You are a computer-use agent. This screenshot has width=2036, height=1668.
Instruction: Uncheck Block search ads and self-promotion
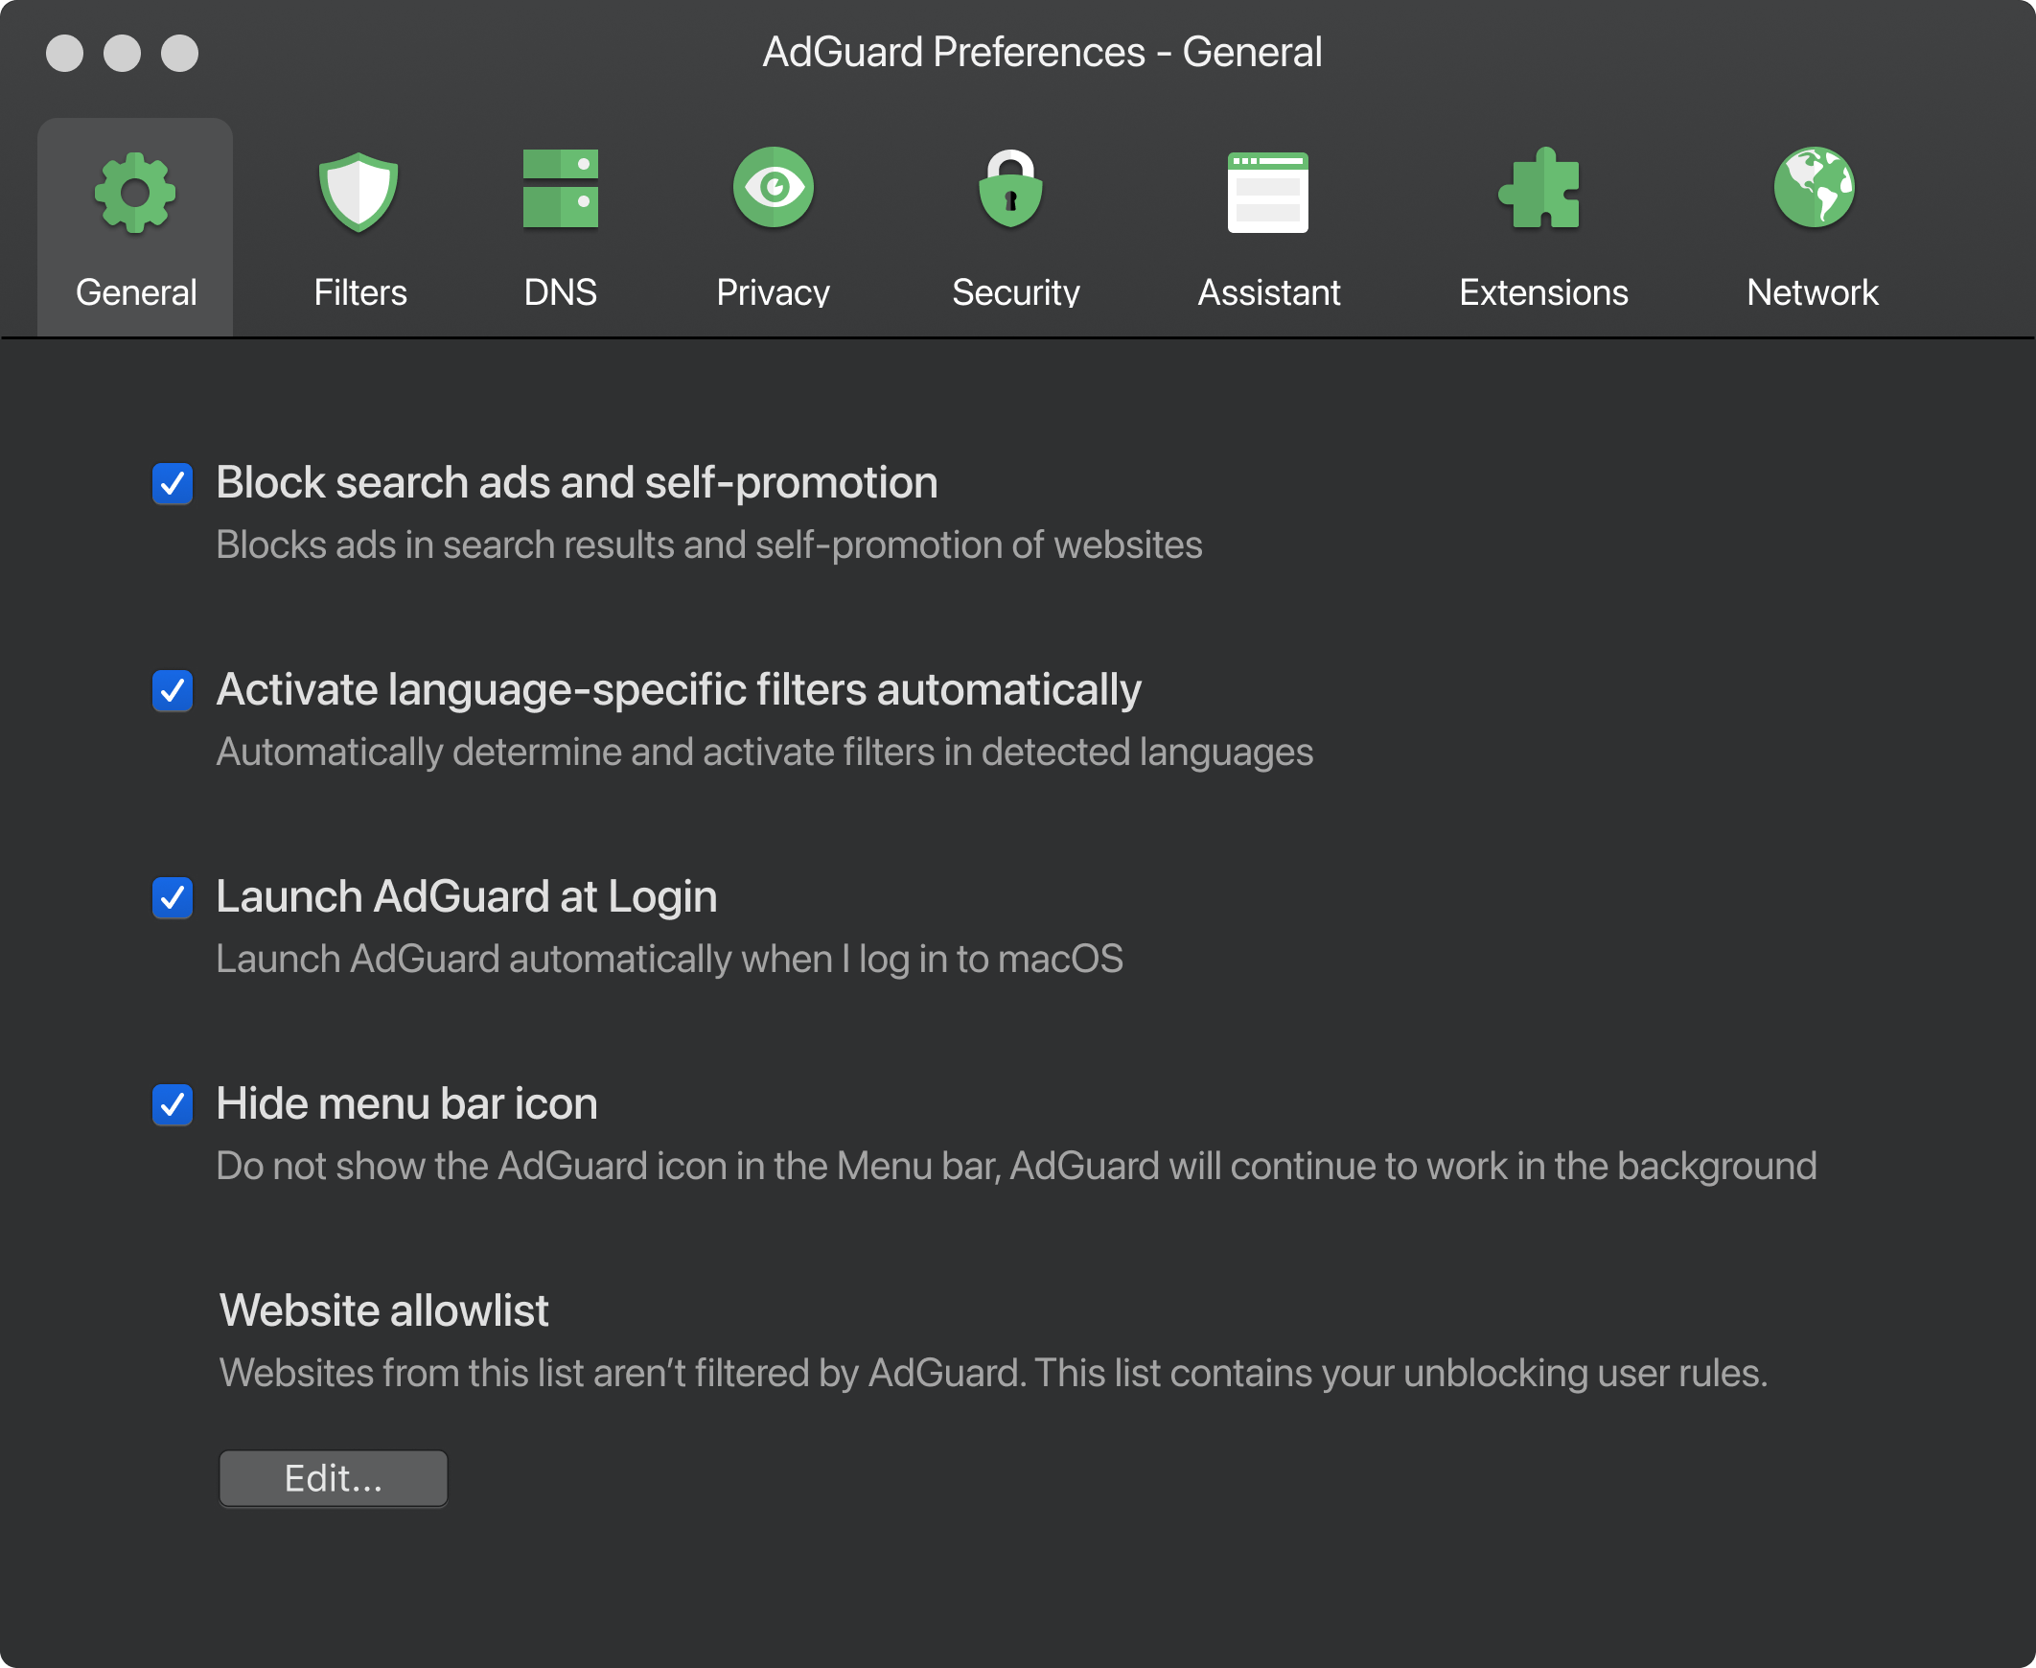[x=173, y=484]
